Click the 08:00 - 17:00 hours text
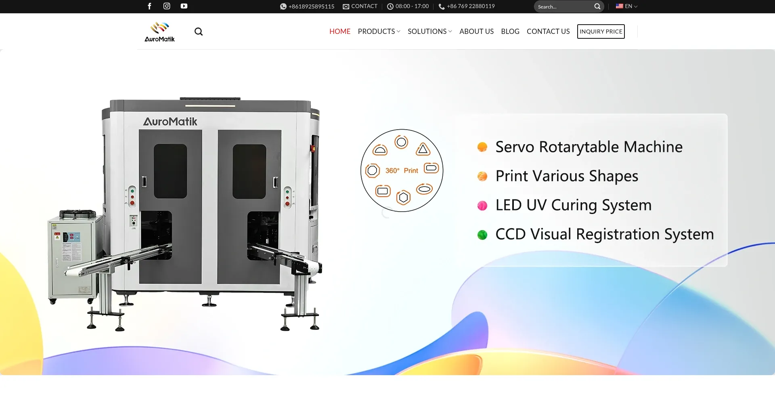The image size is (775, 401). [x=412, y=6]
